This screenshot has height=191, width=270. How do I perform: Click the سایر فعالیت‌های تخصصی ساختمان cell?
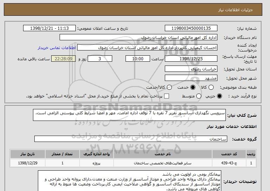163,163
